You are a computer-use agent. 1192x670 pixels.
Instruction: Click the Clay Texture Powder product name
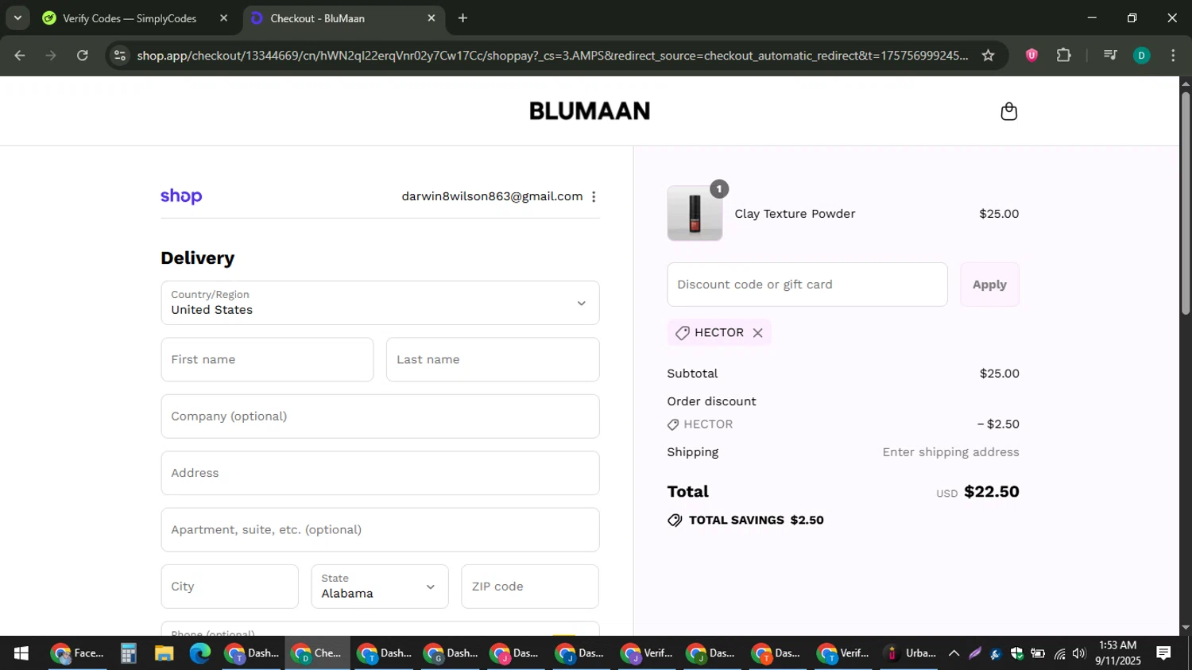[x=795, y=214]
